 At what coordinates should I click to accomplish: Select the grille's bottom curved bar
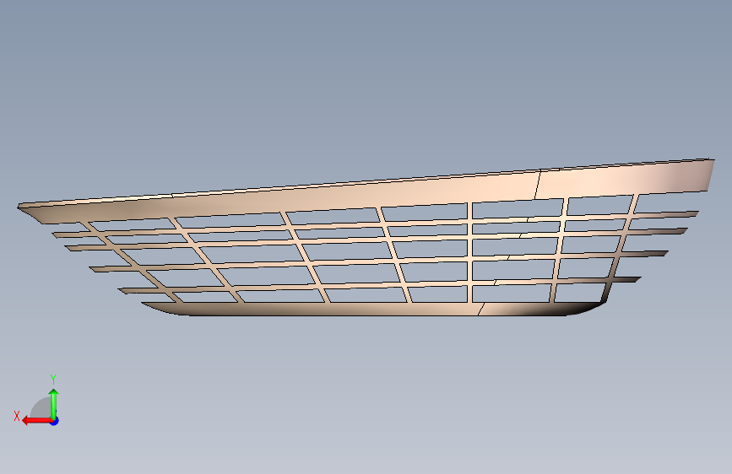point(373,309)
